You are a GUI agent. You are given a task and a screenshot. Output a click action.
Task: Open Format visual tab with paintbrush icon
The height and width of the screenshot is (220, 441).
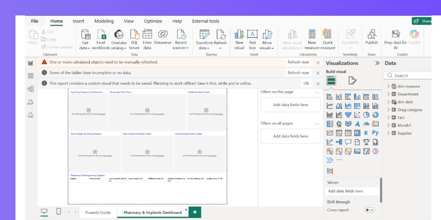(352, 81)
